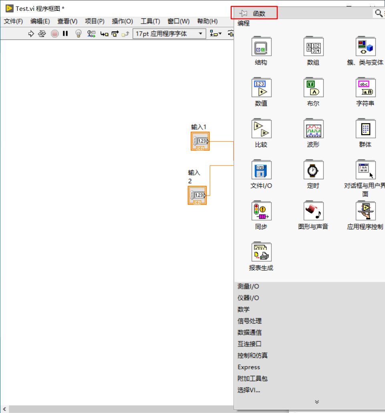
Task: Click the palette search magnifier icon
Action: pyautogui.click(x=378, y=12)
